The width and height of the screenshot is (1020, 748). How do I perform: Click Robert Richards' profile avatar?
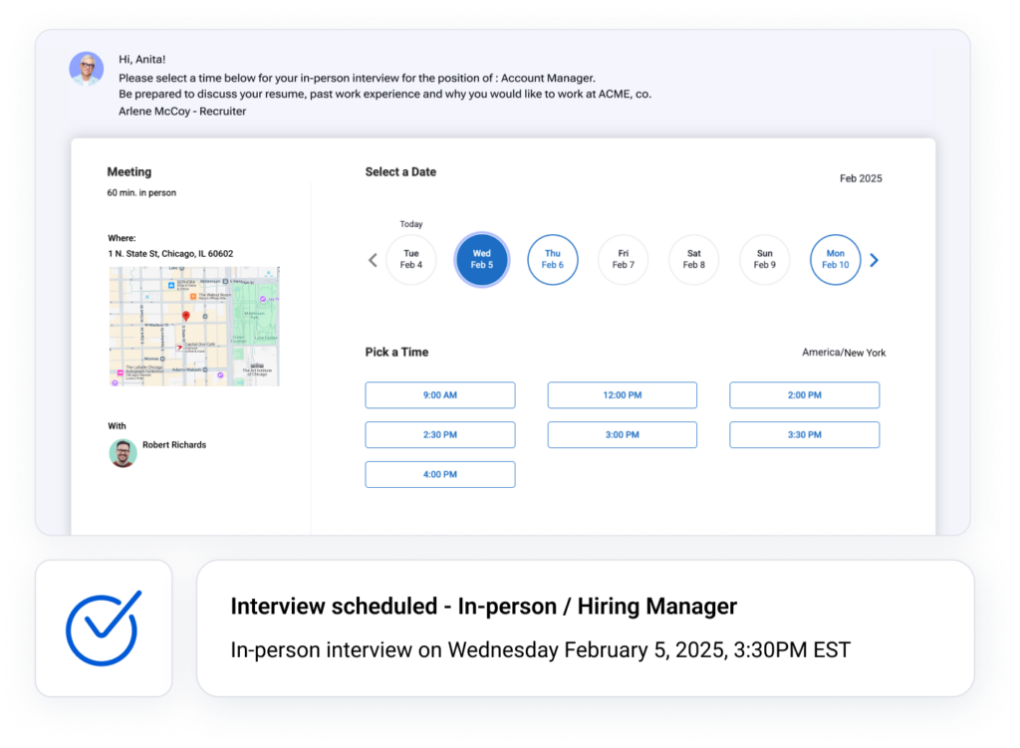122,452
